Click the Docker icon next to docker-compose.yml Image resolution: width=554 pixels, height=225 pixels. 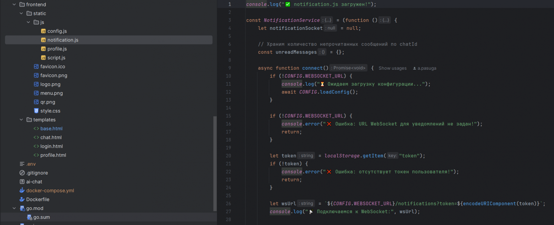pyautogui.click(x=22, y=191)
